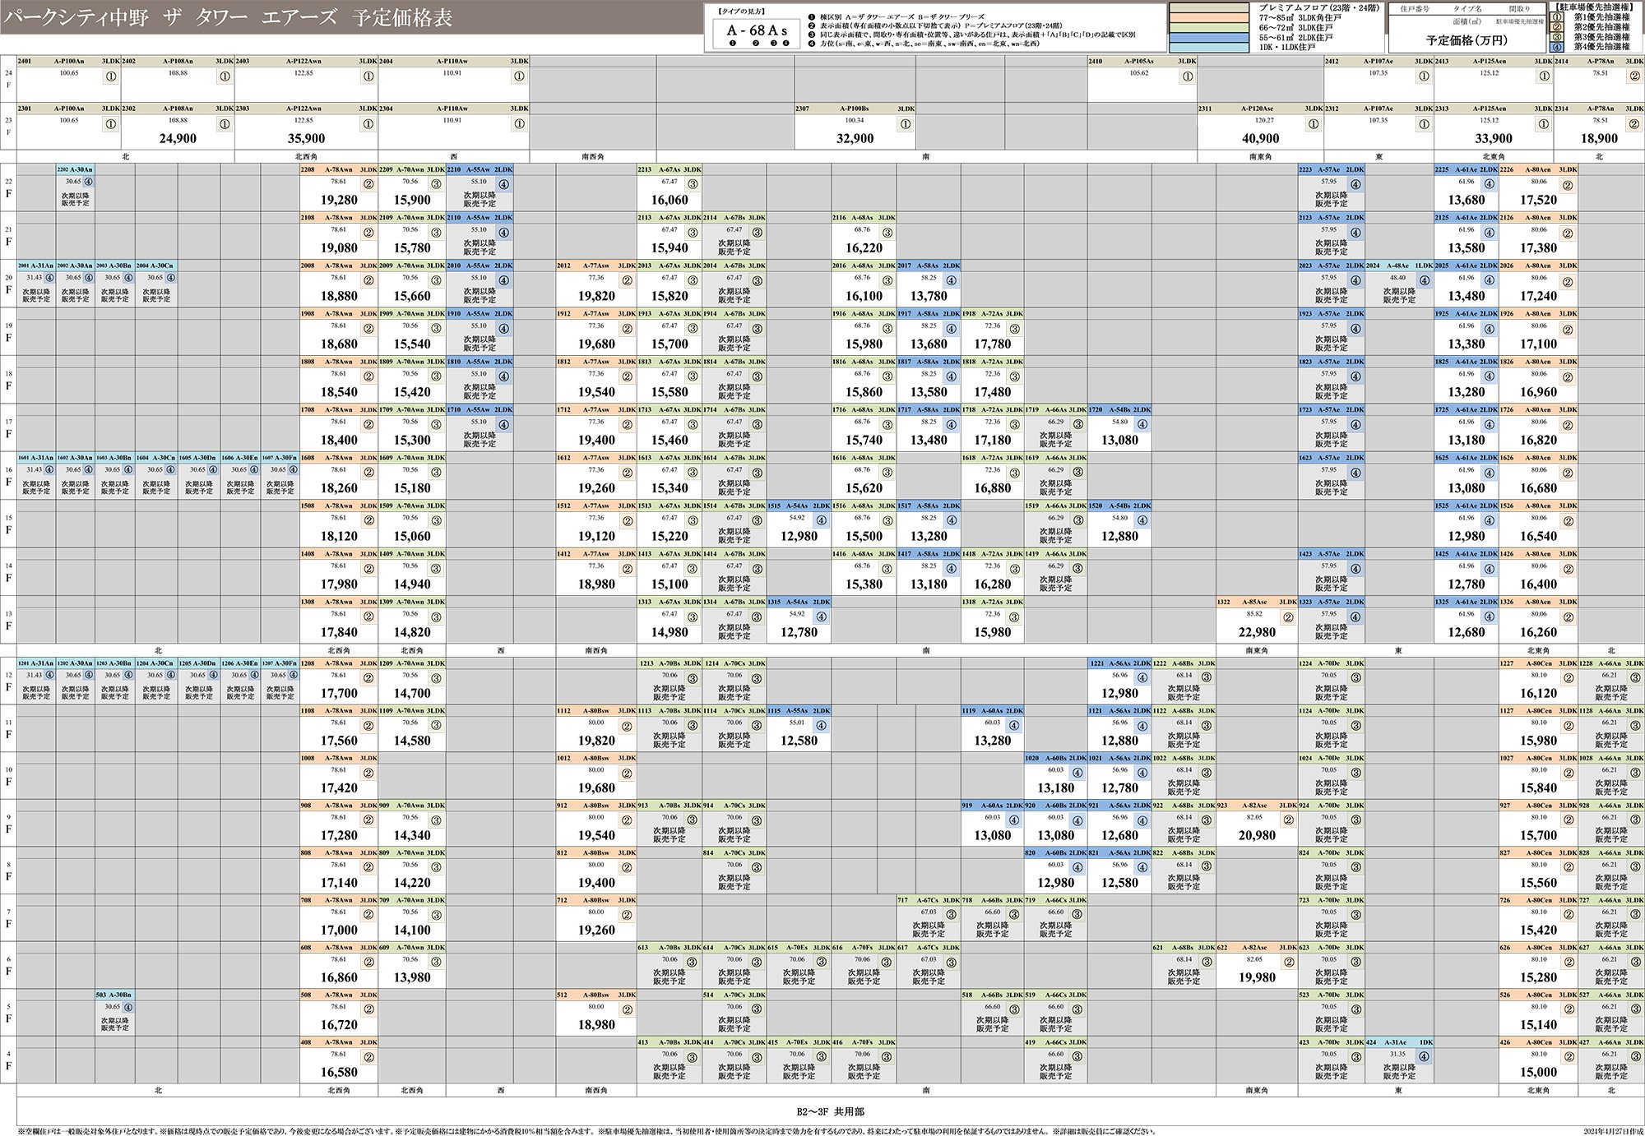Click the circled 4 icon in unit 2202
1645x1136 pixels.
(88, 182)
